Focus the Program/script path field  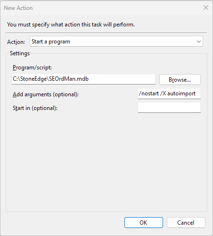click(83, 79)
